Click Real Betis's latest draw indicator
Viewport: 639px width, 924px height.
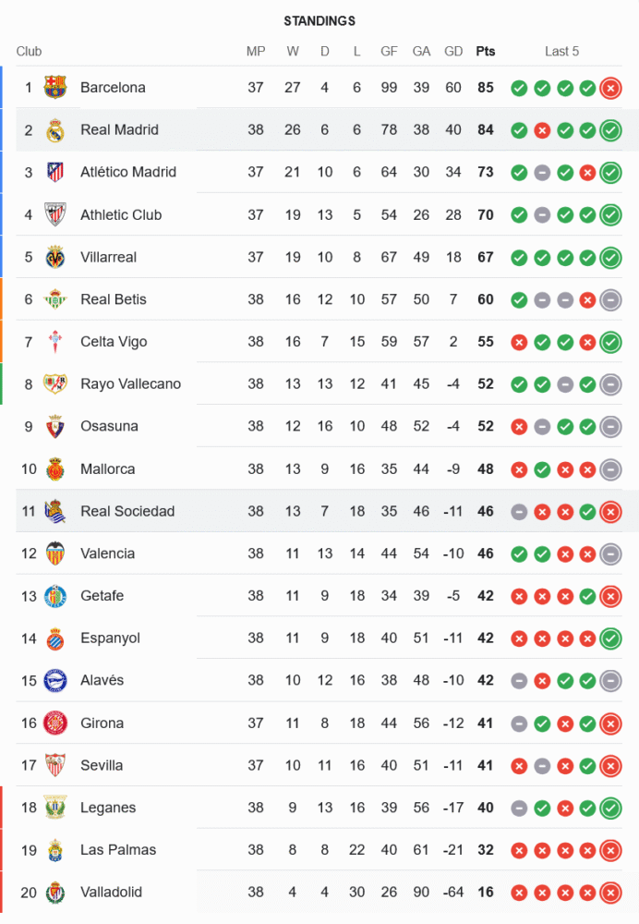coord(610,299)
